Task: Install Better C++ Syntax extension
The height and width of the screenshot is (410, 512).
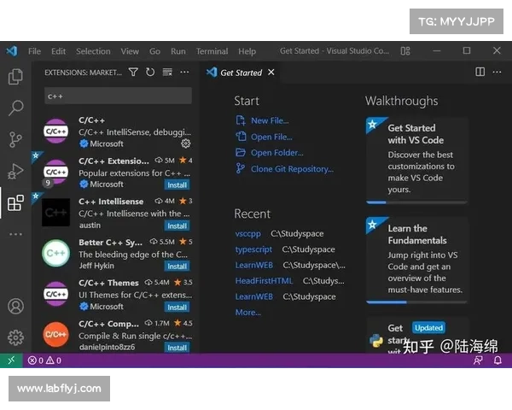Action: (x=177, y=266)
